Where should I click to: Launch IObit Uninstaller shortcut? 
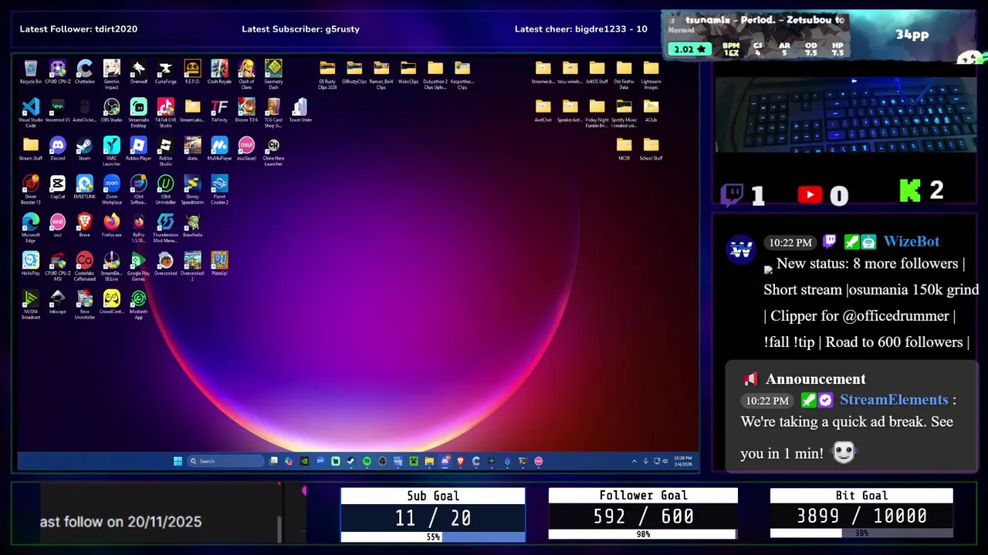[x=165, y=189]
